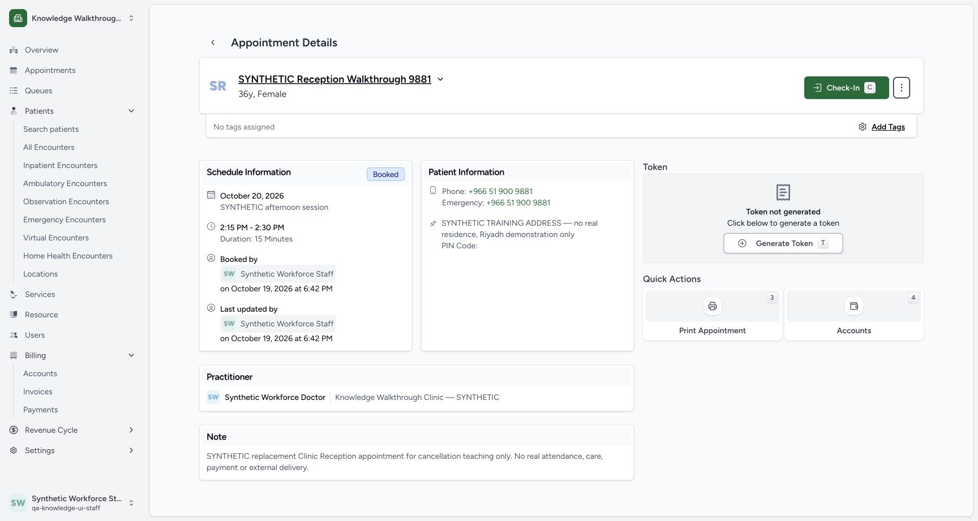Expand the Revenue Cycle section

pos(131,430)
